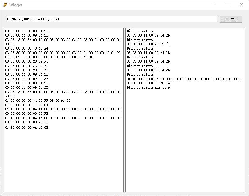The width and height of the screenshot is (249, 196).
Task: Focus the file path input showing C:/Users/86188/Desktop/a.txt
Action: pyautogui.click(x=112, y=19)
